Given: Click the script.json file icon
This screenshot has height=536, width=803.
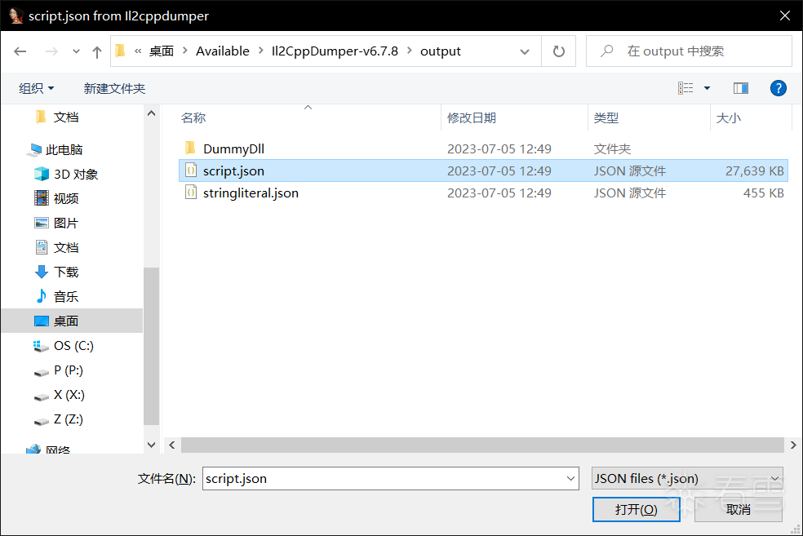Looking at the screenshot, I should (x=190, y=170).
